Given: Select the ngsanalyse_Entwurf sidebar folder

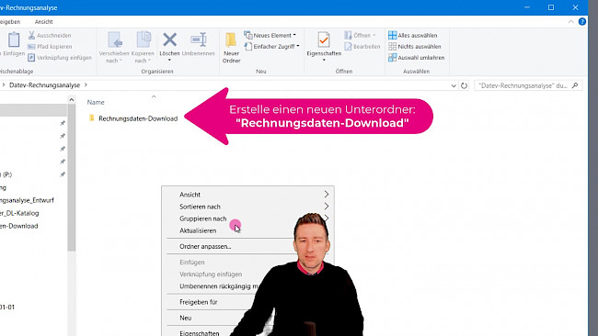Looking at the screenshot, I should pos(27,200).
